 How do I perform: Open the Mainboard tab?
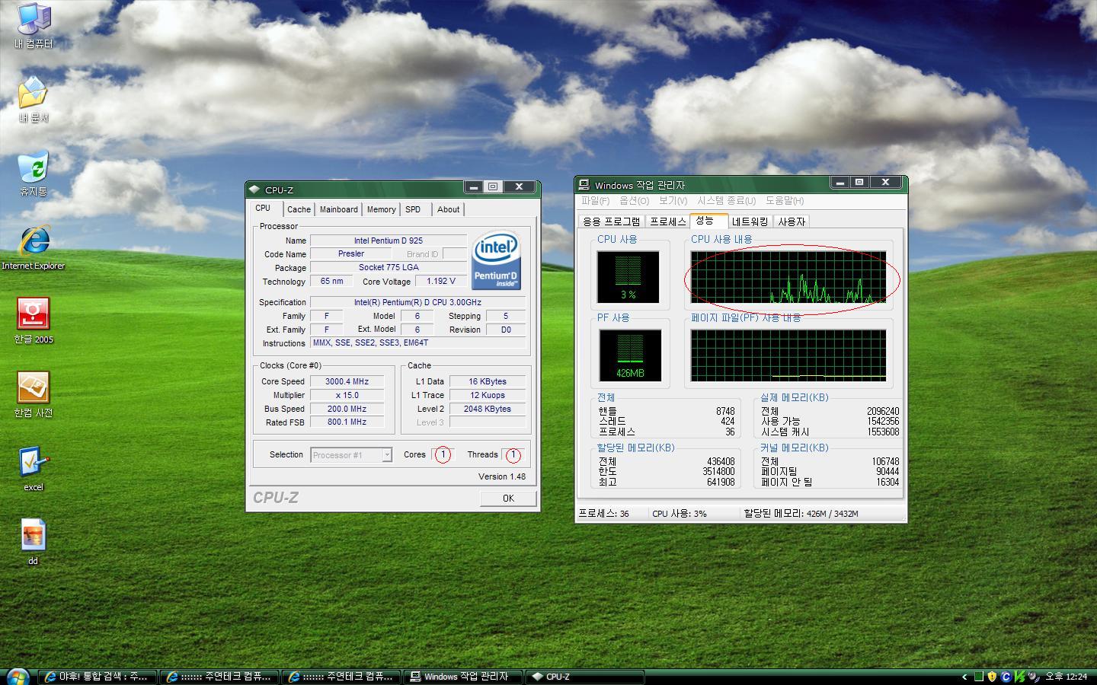pos(338,209)
